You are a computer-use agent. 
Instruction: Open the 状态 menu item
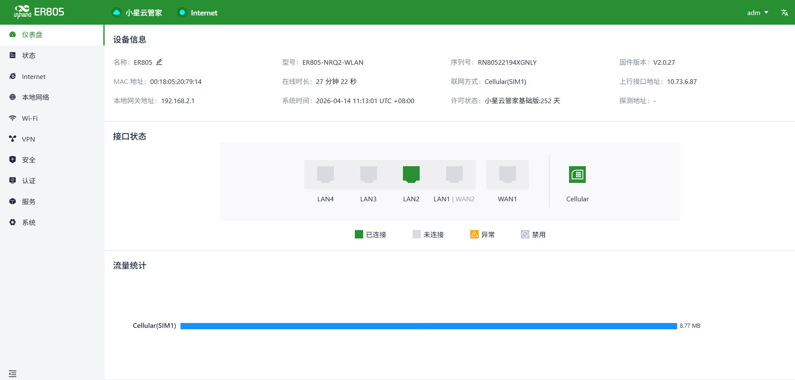[52, 56]
